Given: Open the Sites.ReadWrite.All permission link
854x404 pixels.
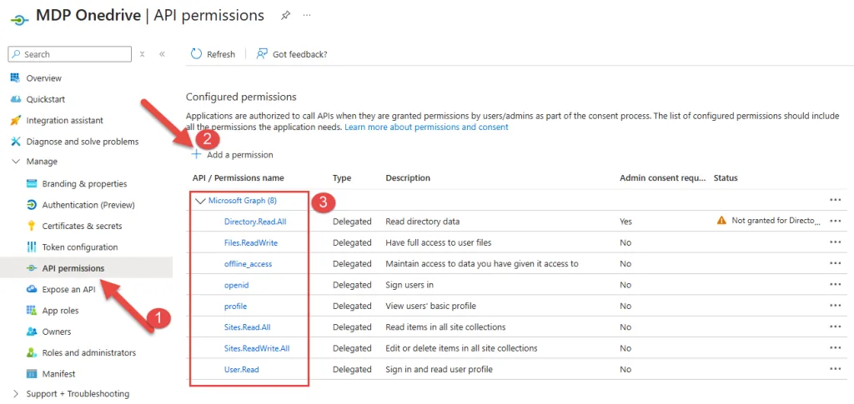Looking at the screenshot, I should 257,348.
